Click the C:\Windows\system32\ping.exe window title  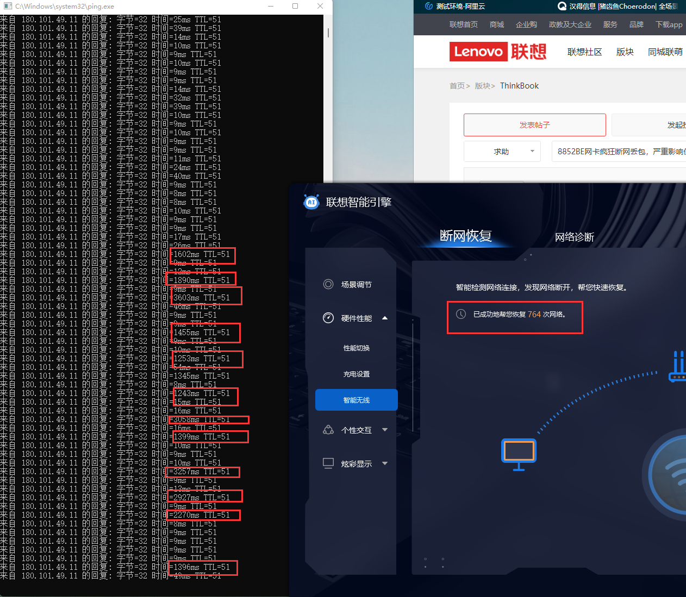tap(65, 7)
